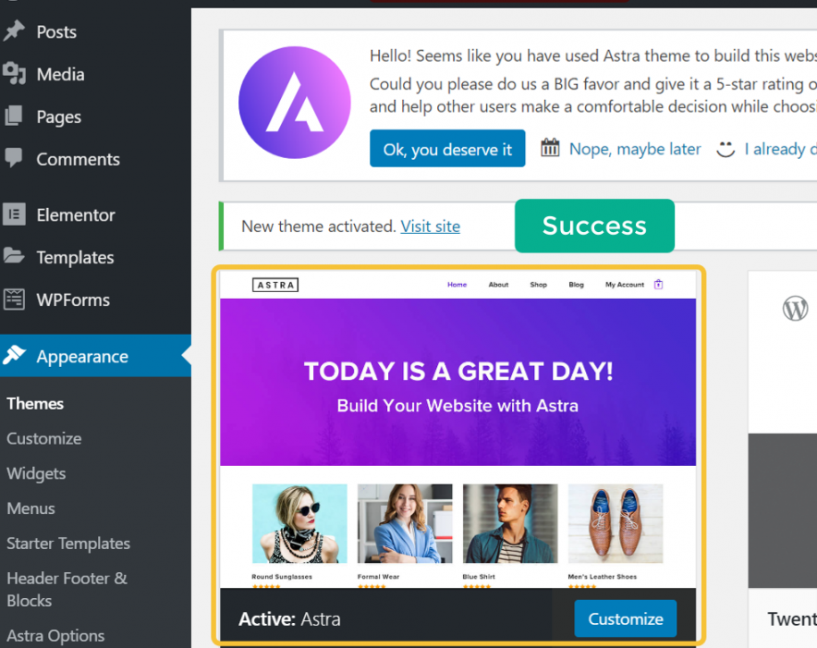The image size is (817, 648).
Task: Click the Templates folder icon
Action: pos(14,256)
